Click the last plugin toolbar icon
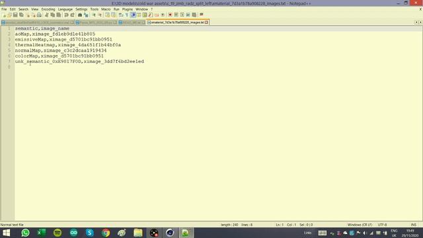Viewport: 423px width, 238px height. tap(202, 15)
